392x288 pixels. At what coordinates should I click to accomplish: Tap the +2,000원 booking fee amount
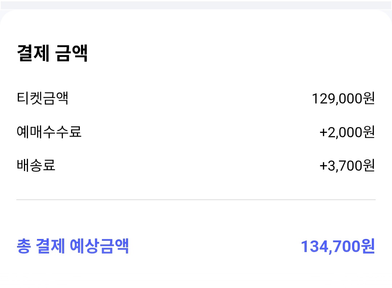[347, 132]
